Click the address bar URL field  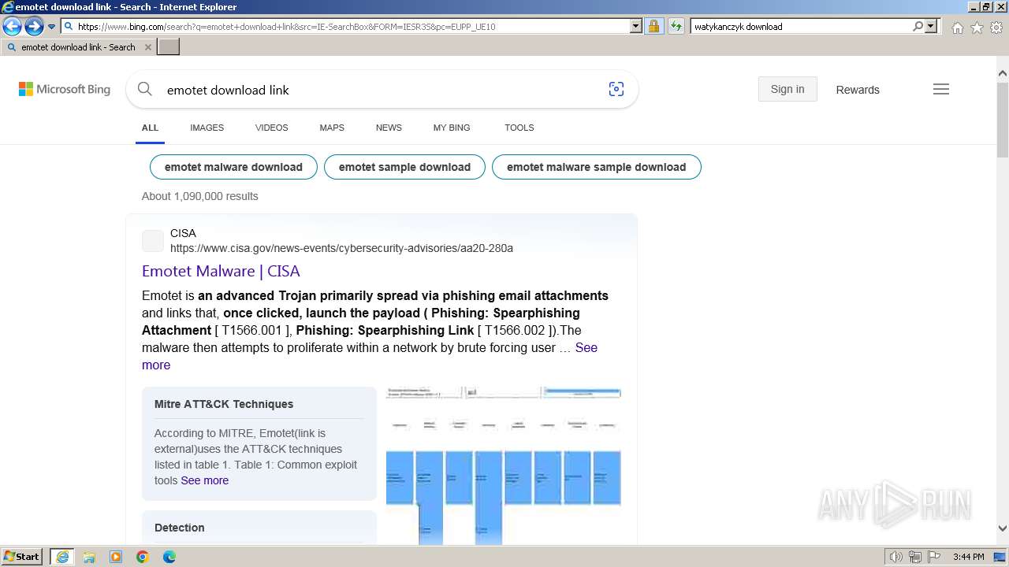tap(346, 27)
